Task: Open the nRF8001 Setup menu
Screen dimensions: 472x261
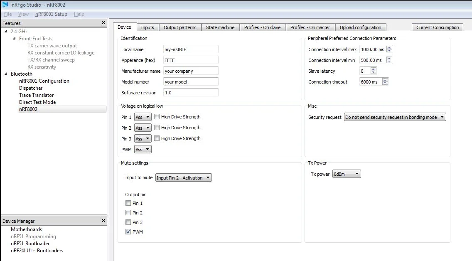Action: pyautogui.click(x=51, y=14)
